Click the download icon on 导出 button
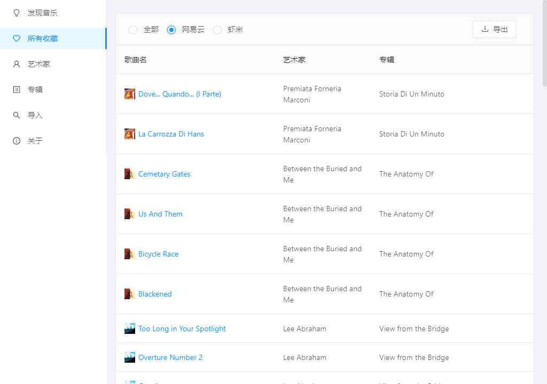This screenshot has height=384, width=547. click(485, 29)
